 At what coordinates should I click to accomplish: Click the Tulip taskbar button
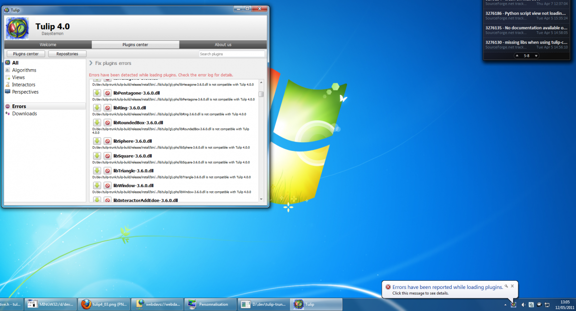317,304
